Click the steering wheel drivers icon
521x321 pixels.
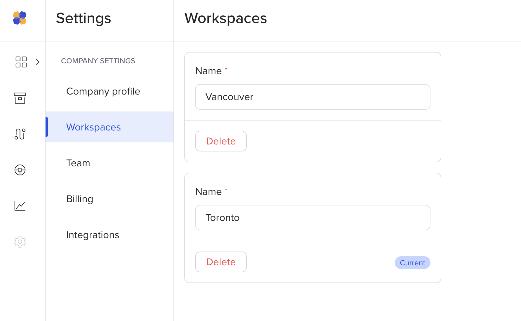20,170
